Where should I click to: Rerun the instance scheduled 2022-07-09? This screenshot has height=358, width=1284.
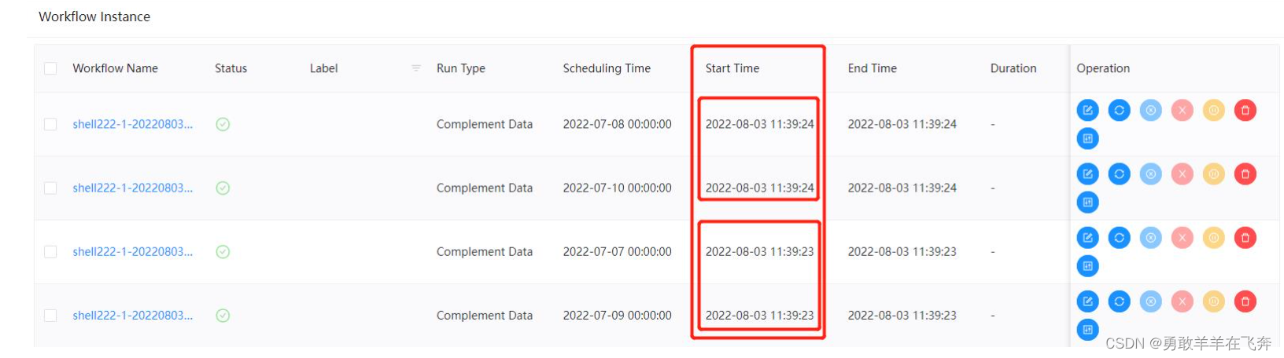(x=1119, y=301)
